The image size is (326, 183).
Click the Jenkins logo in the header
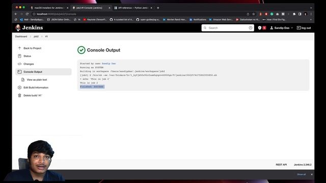pos(29,27)
